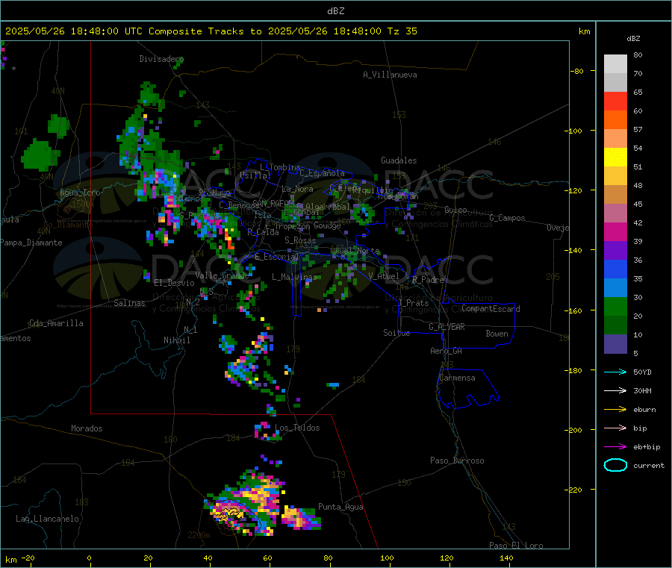
Task: Click the Paso_El_Loro place label
Action: (516, 546)
